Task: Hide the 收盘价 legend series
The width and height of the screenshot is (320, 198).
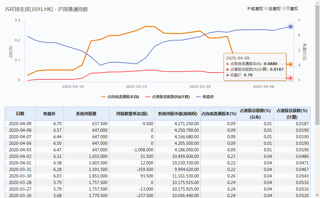Action: point(205,97)
